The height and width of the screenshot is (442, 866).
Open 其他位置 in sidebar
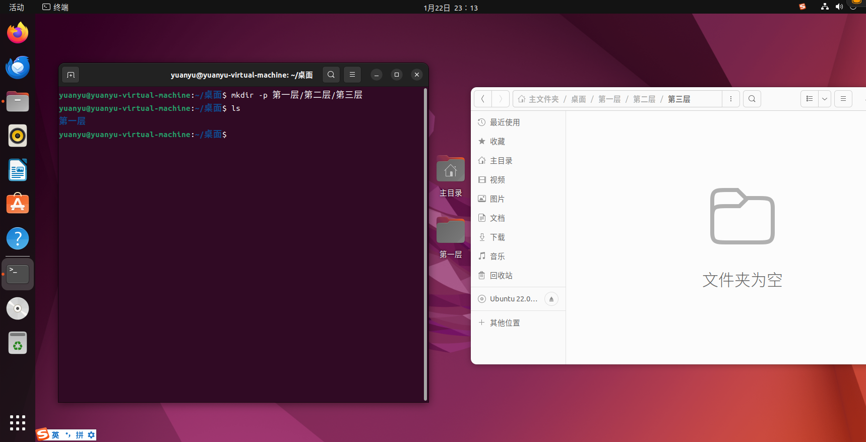pyautogui.click(x=505, y=323)
